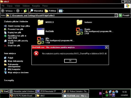Switch to Nobuo Uematsu Winamp taskbar item
The width and height of the screenshot is (131, 98).
tap(76, 91)
